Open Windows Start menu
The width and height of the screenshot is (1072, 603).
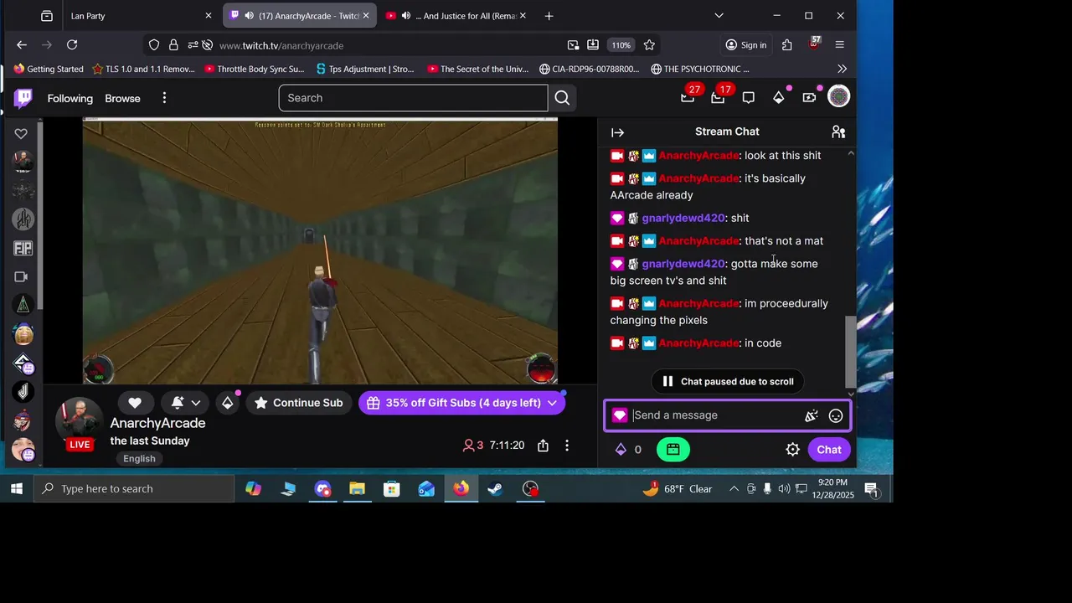click(17, 488)
